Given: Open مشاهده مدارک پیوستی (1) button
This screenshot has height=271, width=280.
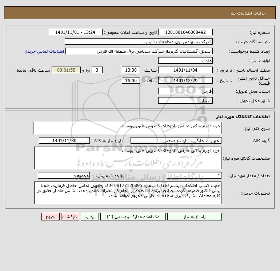Looking at the screenshot, I should pos(133,217).
